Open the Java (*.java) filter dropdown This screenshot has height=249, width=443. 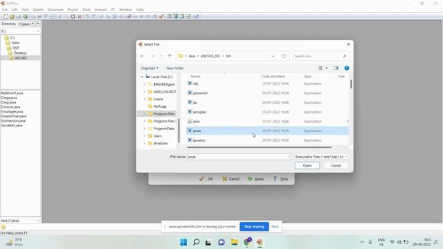click(39, 221)
